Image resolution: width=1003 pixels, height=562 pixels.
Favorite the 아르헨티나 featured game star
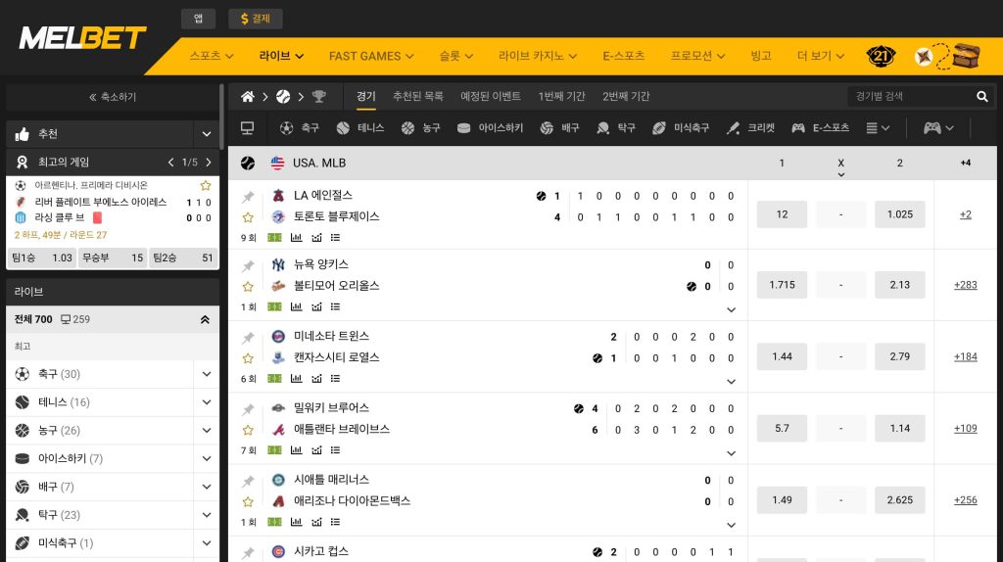(x=206, y=185)
